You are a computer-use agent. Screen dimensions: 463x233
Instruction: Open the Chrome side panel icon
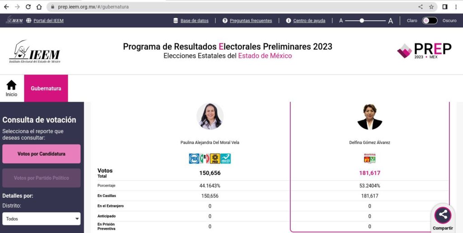(445, 7)
